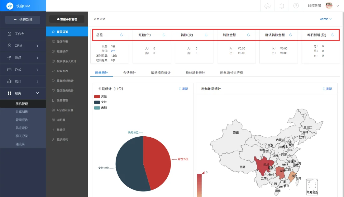Click the cloud upload icon in top bar
The width and height of the screenshot is (344, 197).
click(267, 6)
